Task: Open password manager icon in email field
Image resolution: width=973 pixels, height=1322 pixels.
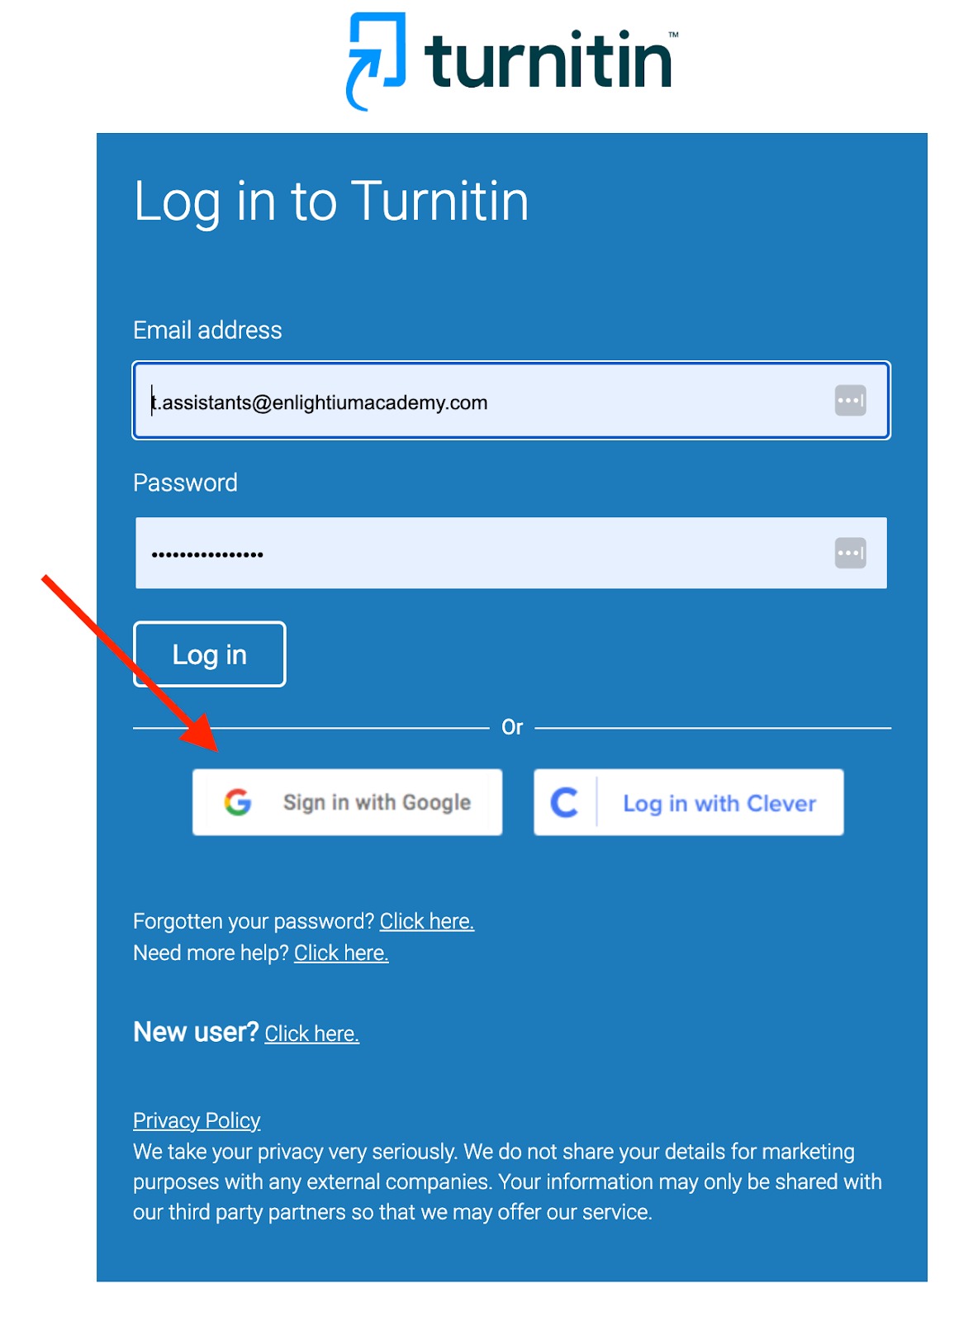Action: [850, 401]
